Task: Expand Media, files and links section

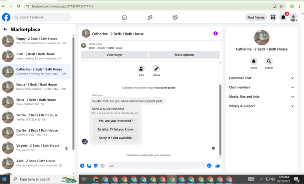Action: pos(261,97)
